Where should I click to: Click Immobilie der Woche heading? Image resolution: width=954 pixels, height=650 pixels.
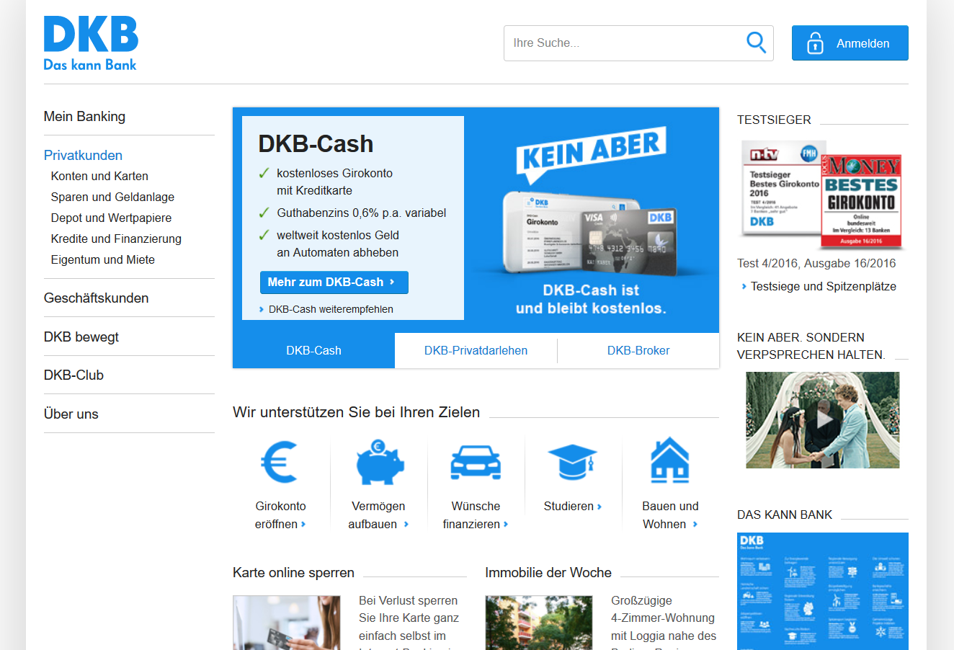[x=548, y=572]
